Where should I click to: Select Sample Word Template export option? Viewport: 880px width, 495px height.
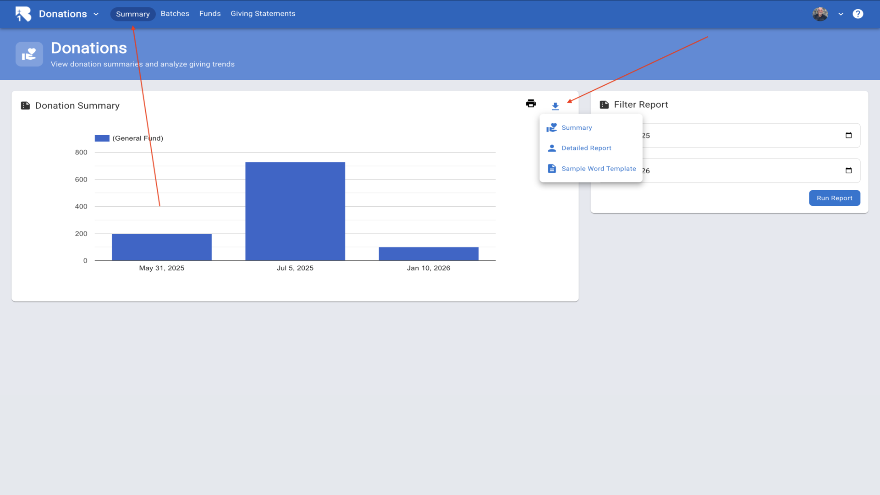click(x=599, y=169)
